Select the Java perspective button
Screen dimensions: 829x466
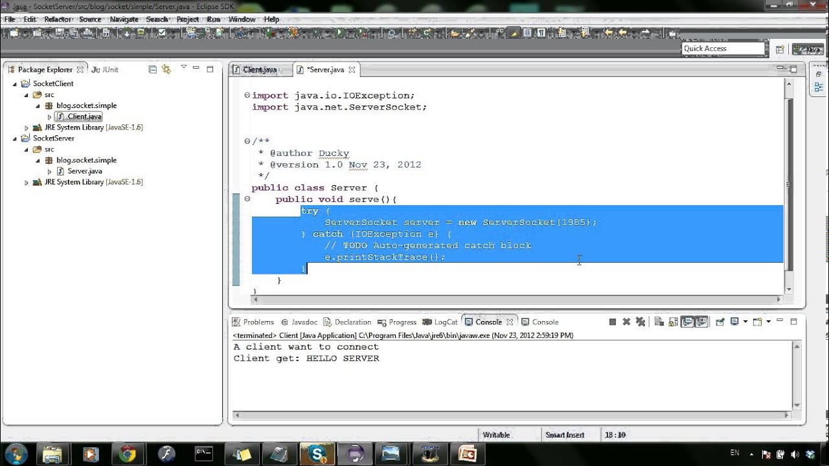tap(808, 49)
